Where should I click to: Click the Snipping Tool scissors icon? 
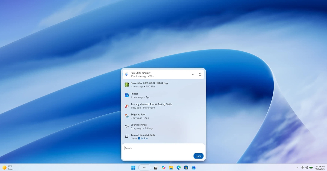tap(126, 116)
